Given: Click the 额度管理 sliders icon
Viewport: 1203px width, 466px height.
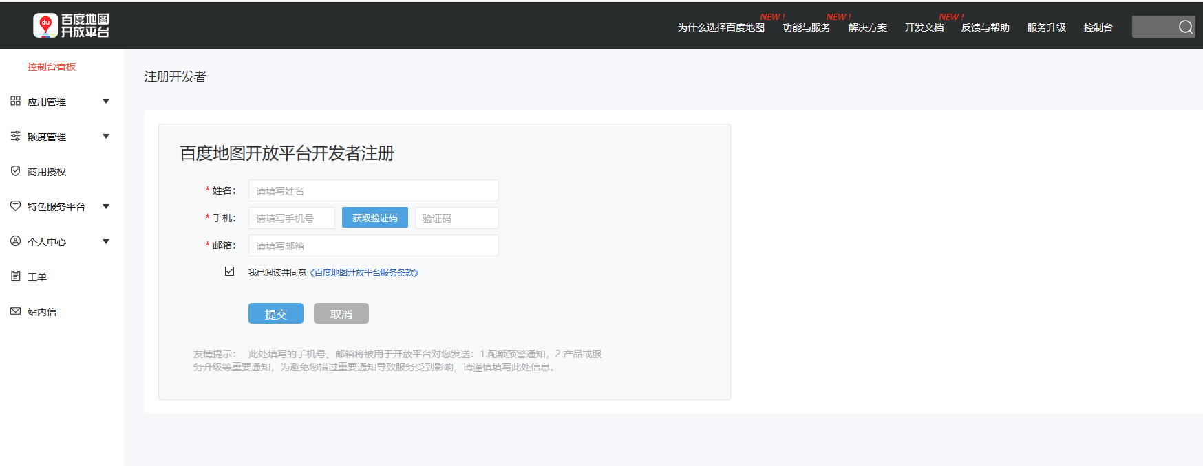Looking at the screenshot, I should point(15,136).
